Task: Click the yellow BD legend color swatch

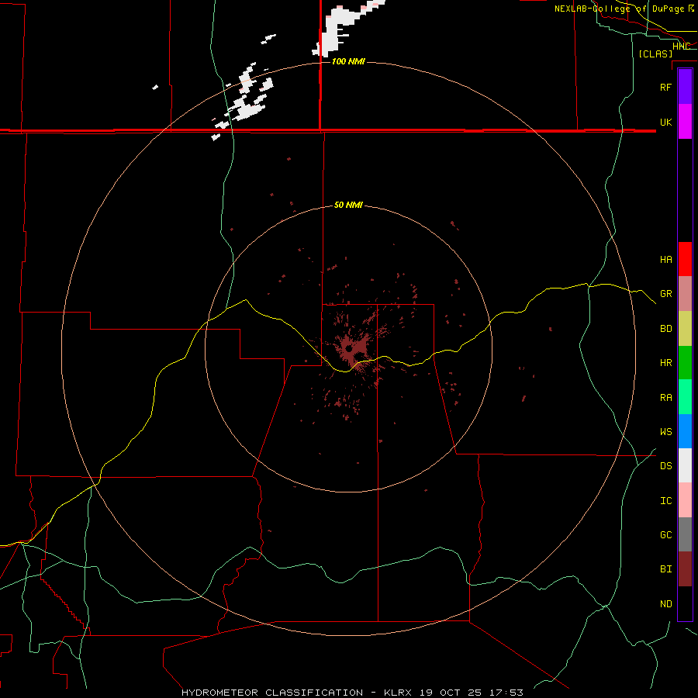Action: tap(685, 329)
